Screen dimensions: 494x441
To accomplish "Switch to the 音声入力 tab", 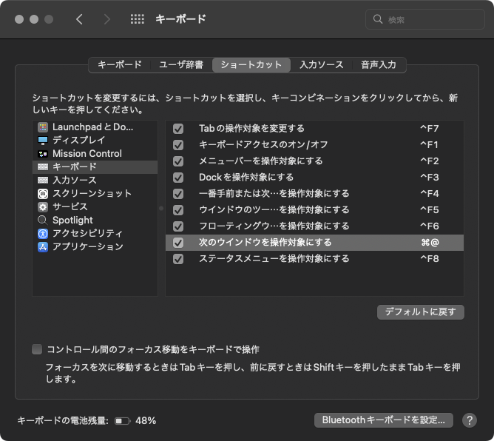I will click(379, 65).
